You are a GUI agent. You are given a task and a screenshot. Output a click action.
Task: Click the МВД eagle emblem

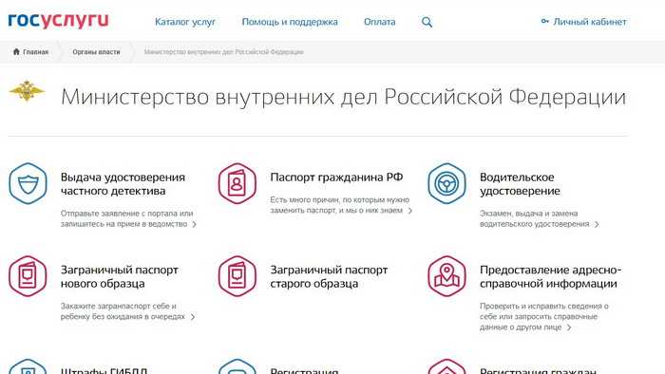pyautogui.click(x=27, y=90)
